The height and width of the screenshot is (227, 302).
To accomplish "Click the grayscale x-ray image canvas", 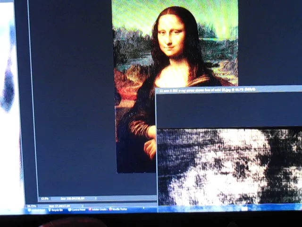I will (x=230, y=167).
